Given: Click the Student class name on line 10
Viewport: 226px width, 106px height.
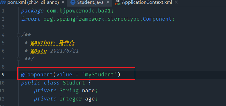Looking at the screenshot, I should [x=74, y=83].
